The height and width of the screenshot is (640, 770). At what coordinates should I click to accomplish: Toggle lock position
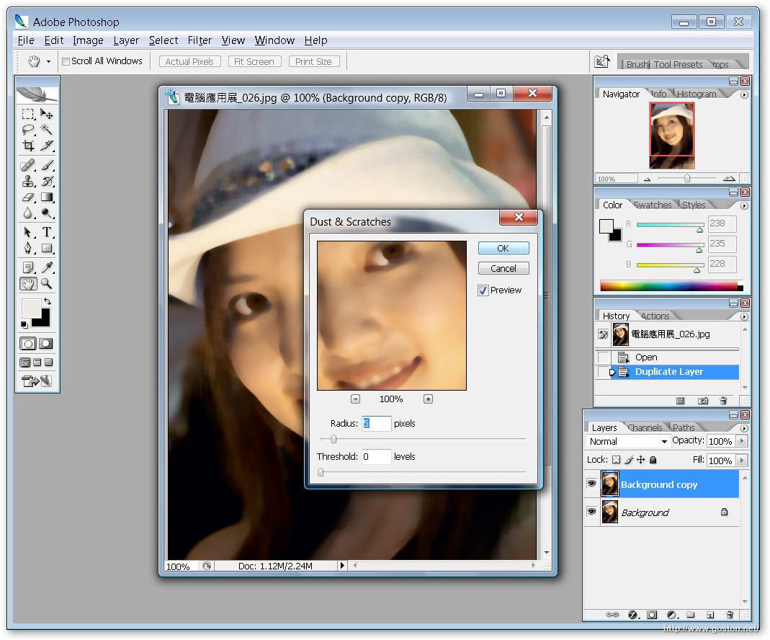641,460
